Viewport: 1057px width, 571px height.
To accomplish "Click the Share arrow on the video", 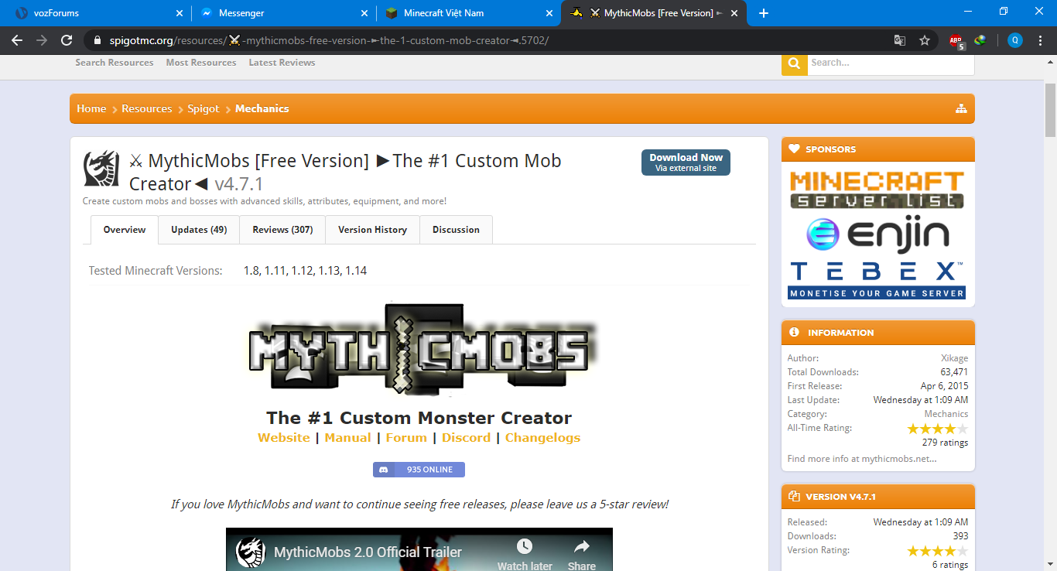I will (x=581, y=547).
